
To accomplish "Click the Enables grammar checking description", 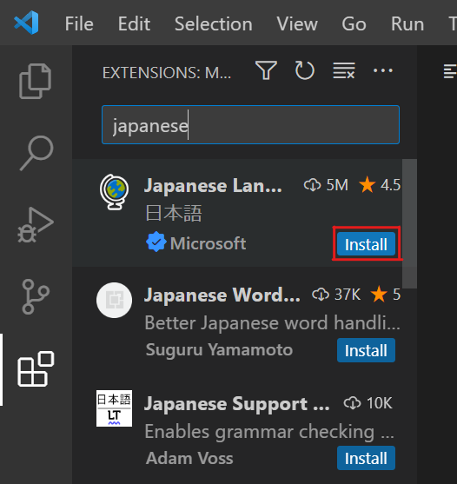I will [x=269, y=431].
